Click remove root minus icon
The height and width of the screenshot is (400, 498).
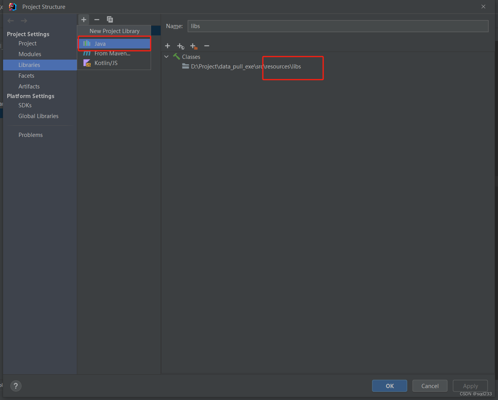pos(207,46)
